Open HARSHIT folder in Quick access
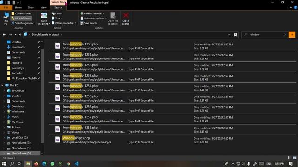Viewport: 298px width, 167px height. 17,63
